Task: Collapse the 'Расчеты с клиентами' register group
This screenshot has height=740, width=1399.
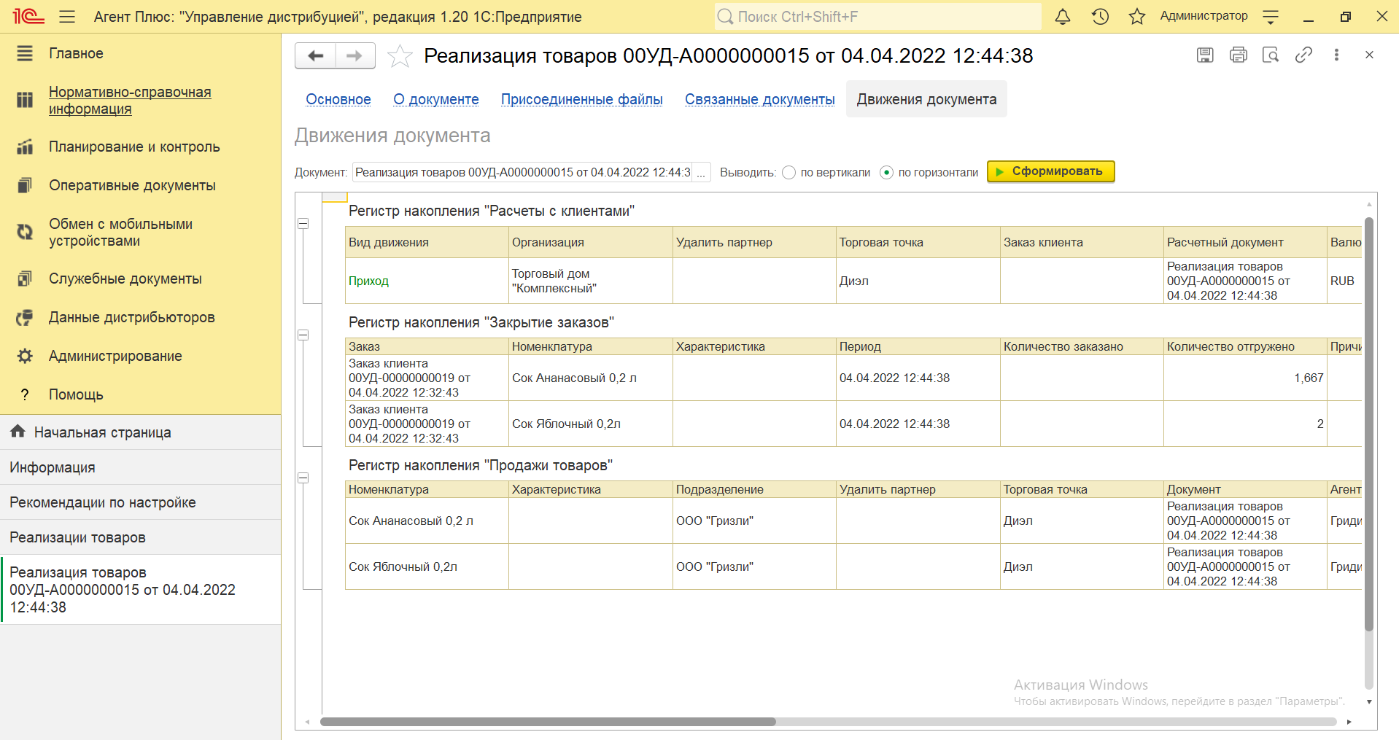Action: tap(303, 224)
